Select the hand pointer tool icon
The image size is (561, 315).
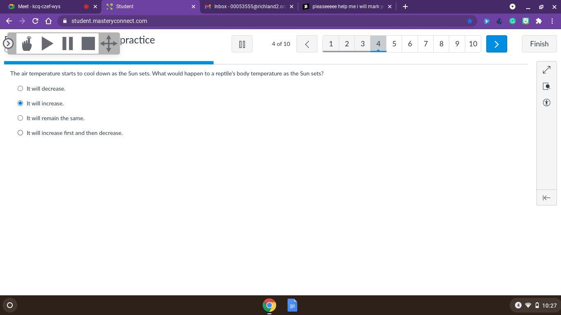[27, 43]
